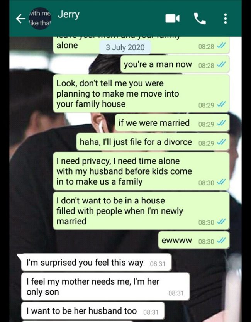
Task: Select the "if we were married" message
Action: tap(172, 123)
